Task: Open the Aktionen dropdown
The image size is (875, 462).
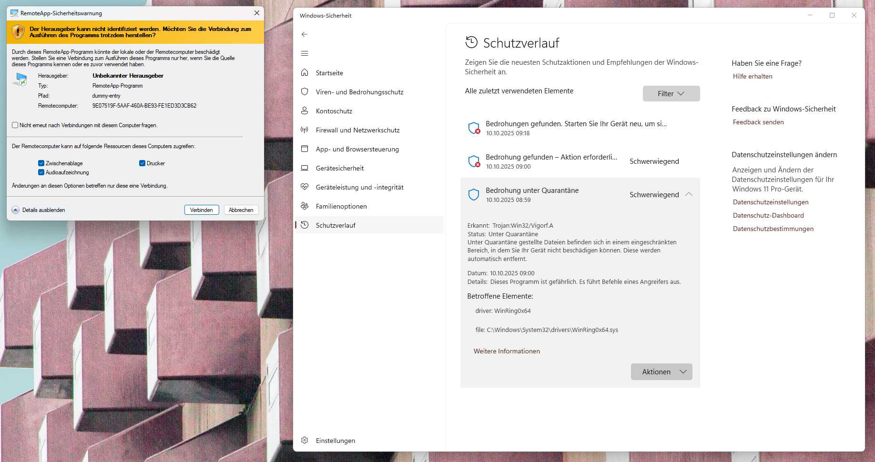Action: [661, 372]
